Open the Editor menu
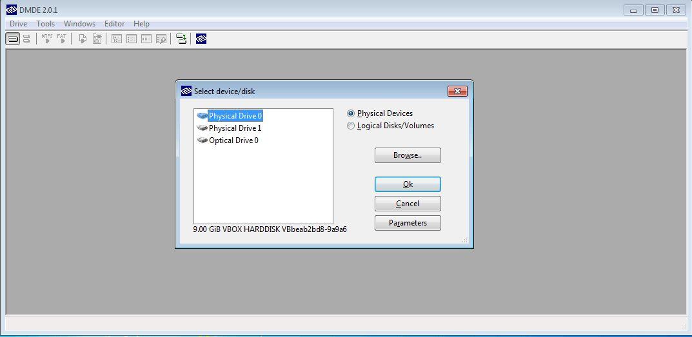The height and width of the screenshot is (337, 692). tap(114, 24)
